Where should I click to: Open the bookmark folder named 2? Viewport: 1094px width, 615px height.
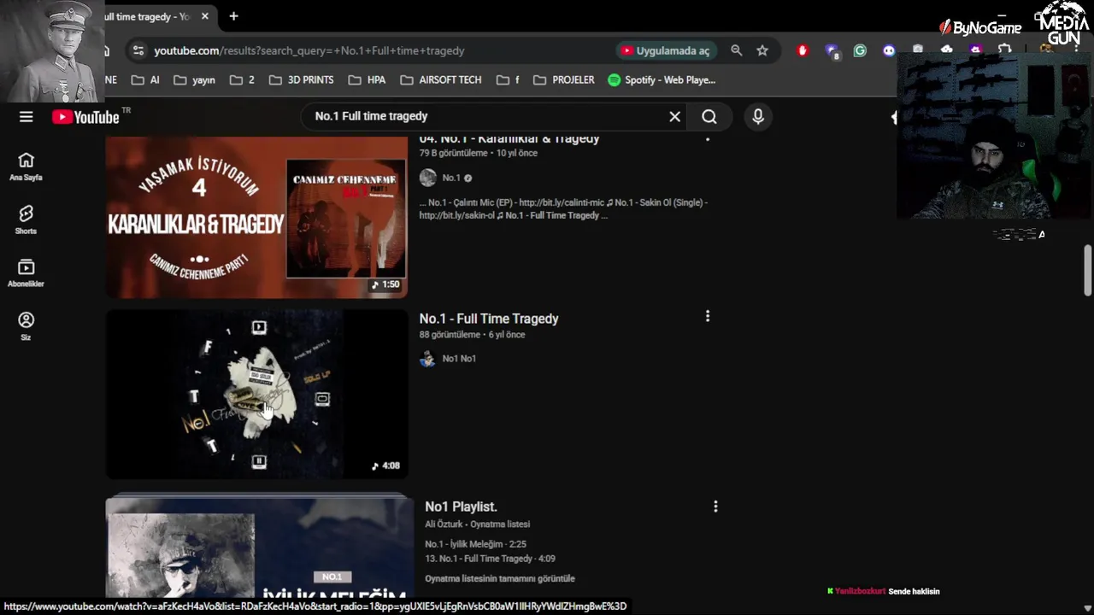[242, 79]
